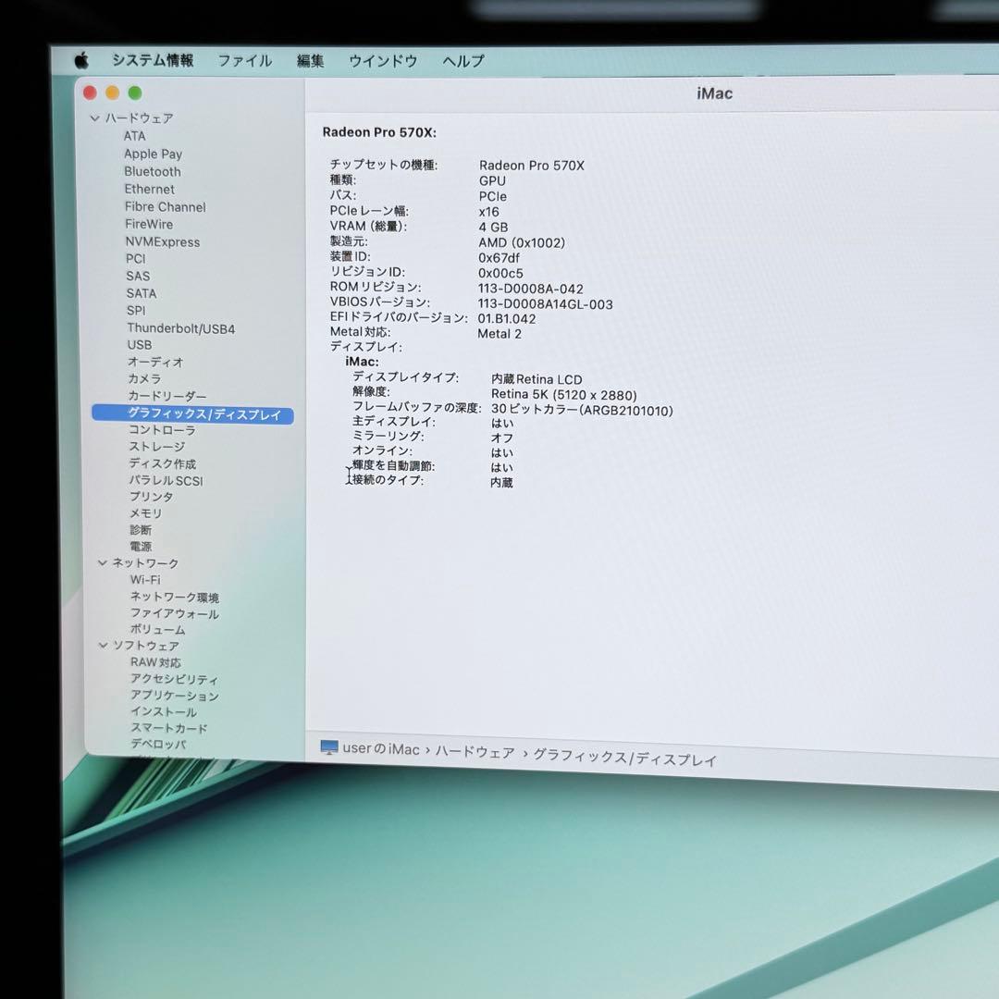The image size is (999, 999).
Task: Select カードリーダー in the sidebar
Action: 166,396
